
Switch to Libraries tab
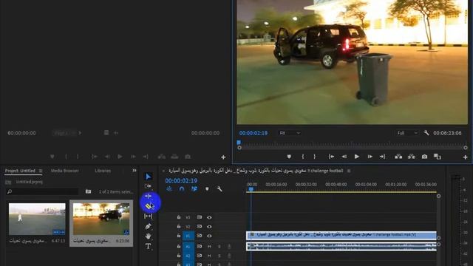click(x=103, y=171)
